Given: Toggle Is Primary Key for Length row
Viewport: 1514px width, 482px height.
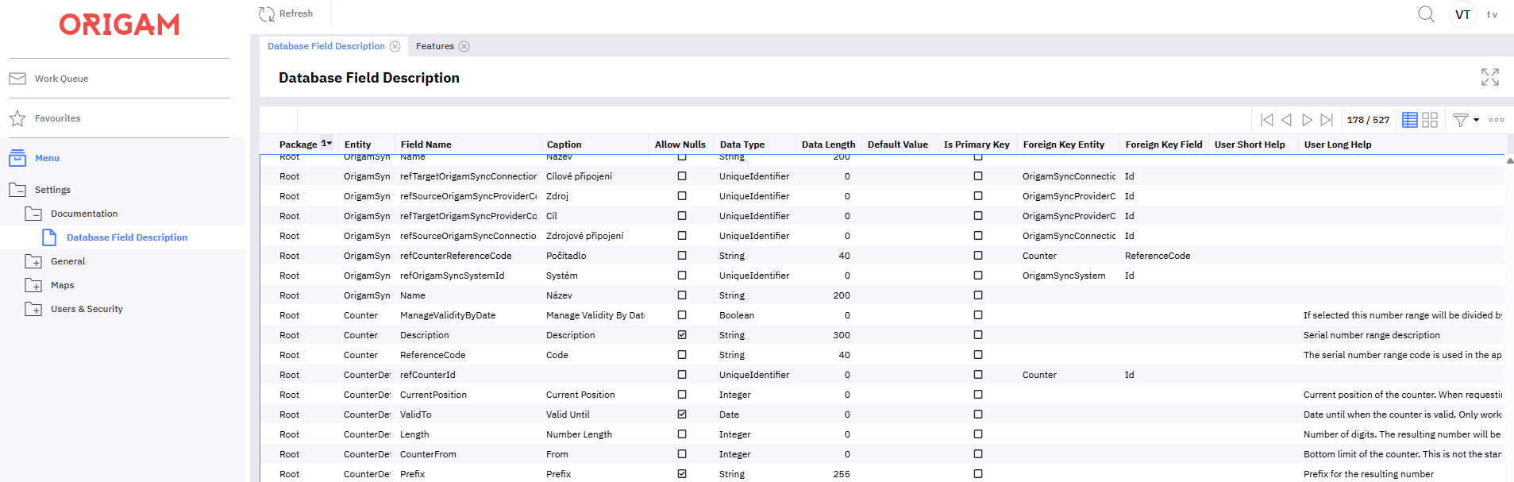Looking at the screenshot, I should pyautogui.click(x=978, y=434).
